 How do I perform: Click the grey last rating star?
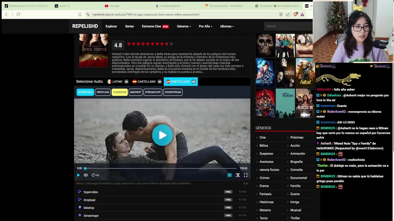171,44
